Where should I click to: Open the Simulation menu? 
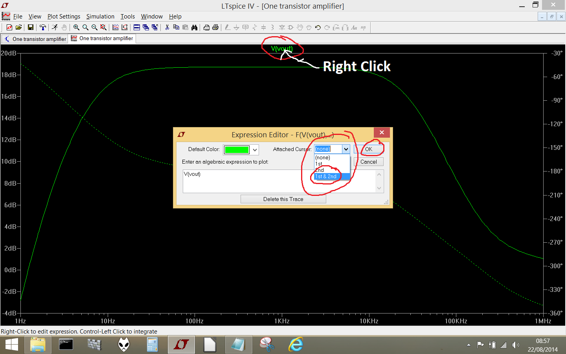tap(100, 17)
